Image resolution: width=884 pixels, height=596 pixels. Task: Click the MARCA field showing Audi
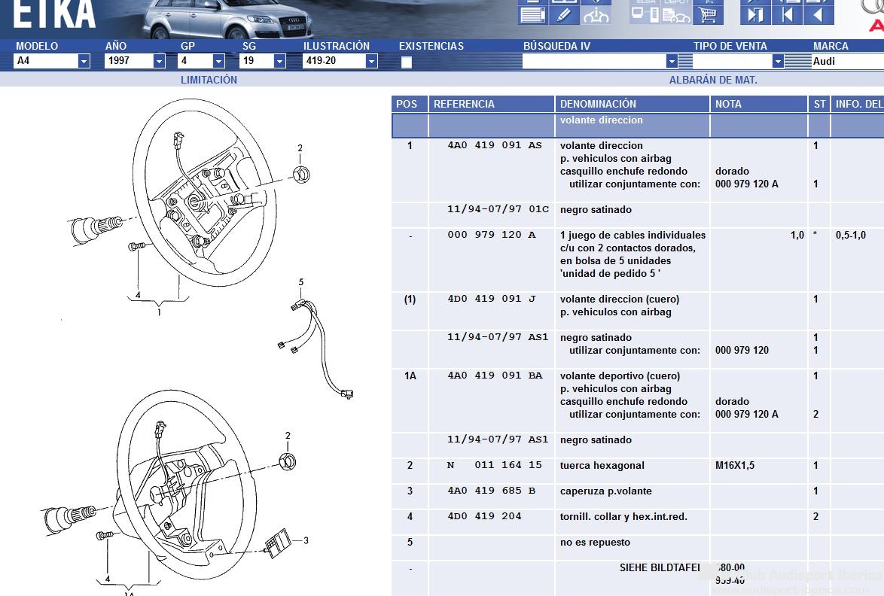[843, 61]
